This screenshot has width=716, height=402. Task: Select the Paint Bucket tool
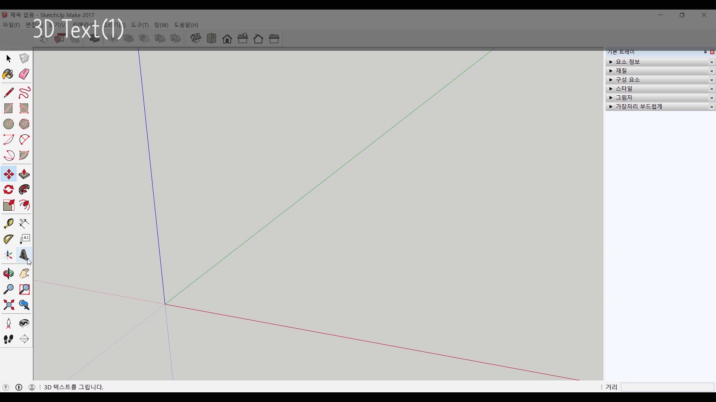[x=8, y=74]
